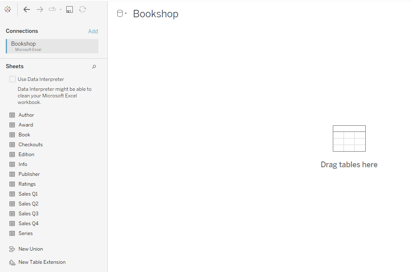This screenshot has width=411, height=272.
Task: Click the table icon beside Sales Q2
Action: pyautogui.click(x=12, y=204)
